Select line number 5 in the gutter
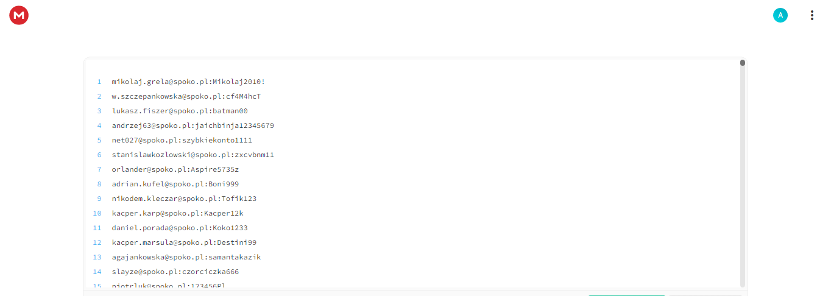 [99, 140]
